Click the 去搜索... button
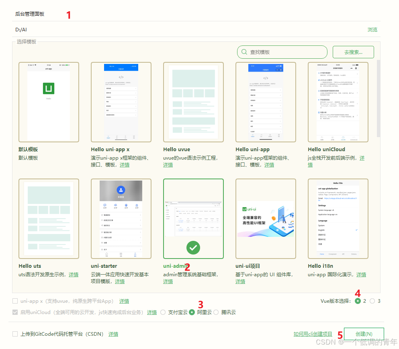Viewport: 399px width, 349px height. [353, 52]
